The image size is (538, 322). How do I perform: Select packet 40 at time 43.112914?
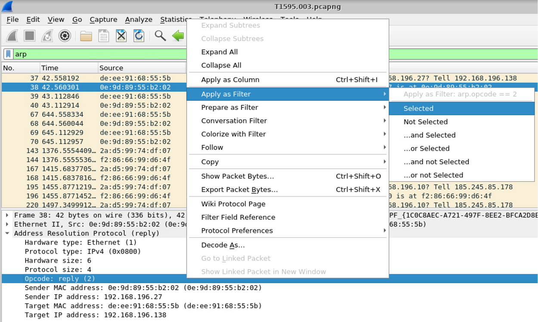point(94,105)
